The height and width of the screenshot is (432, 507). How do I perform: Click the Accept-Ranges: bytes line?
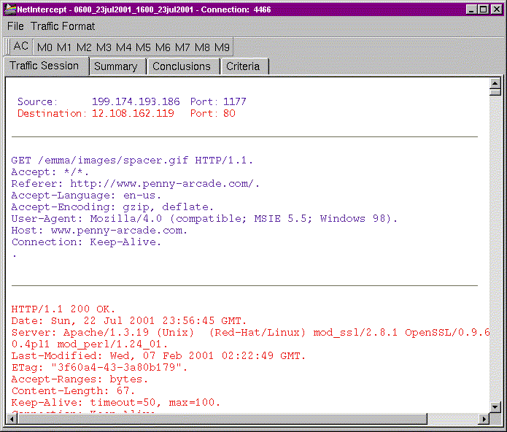[x=80, y=379]
